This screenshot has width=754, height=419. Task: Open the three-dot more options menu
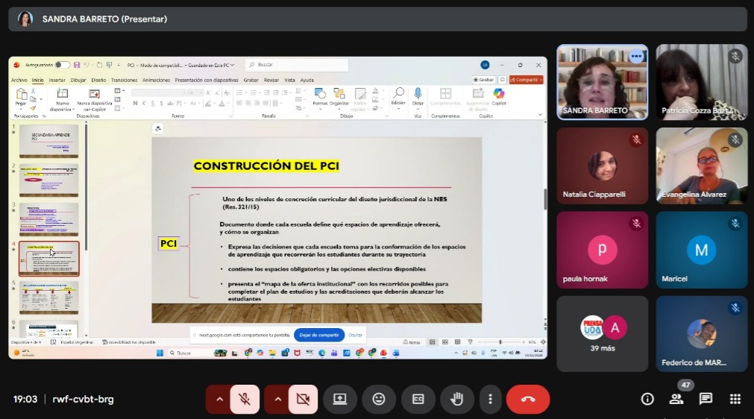click(x=490, y=399)
